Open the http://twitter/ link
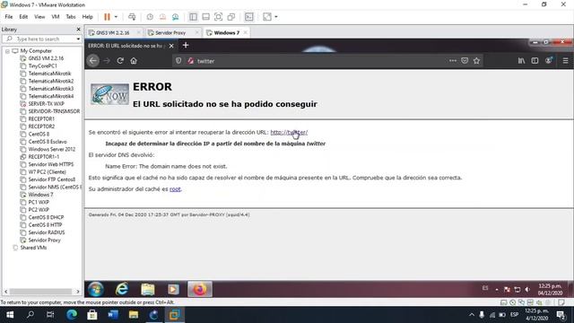The width and height of the screenshot is (574, 323). 289,132
